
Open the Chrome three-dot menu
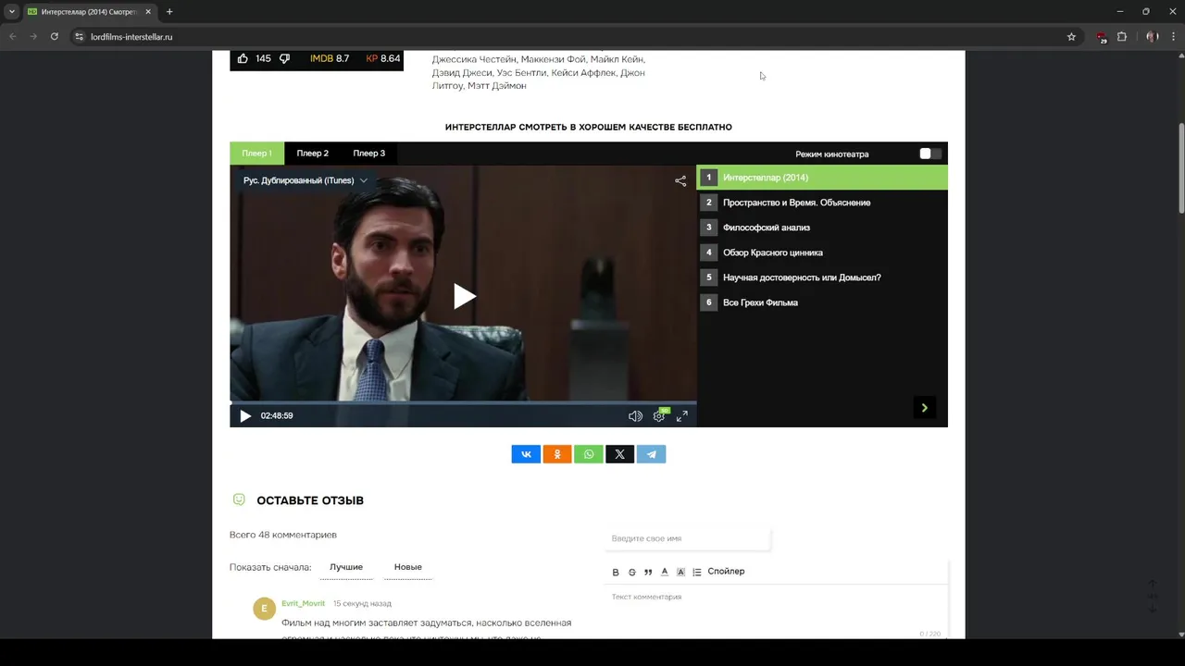point(1174,37)
